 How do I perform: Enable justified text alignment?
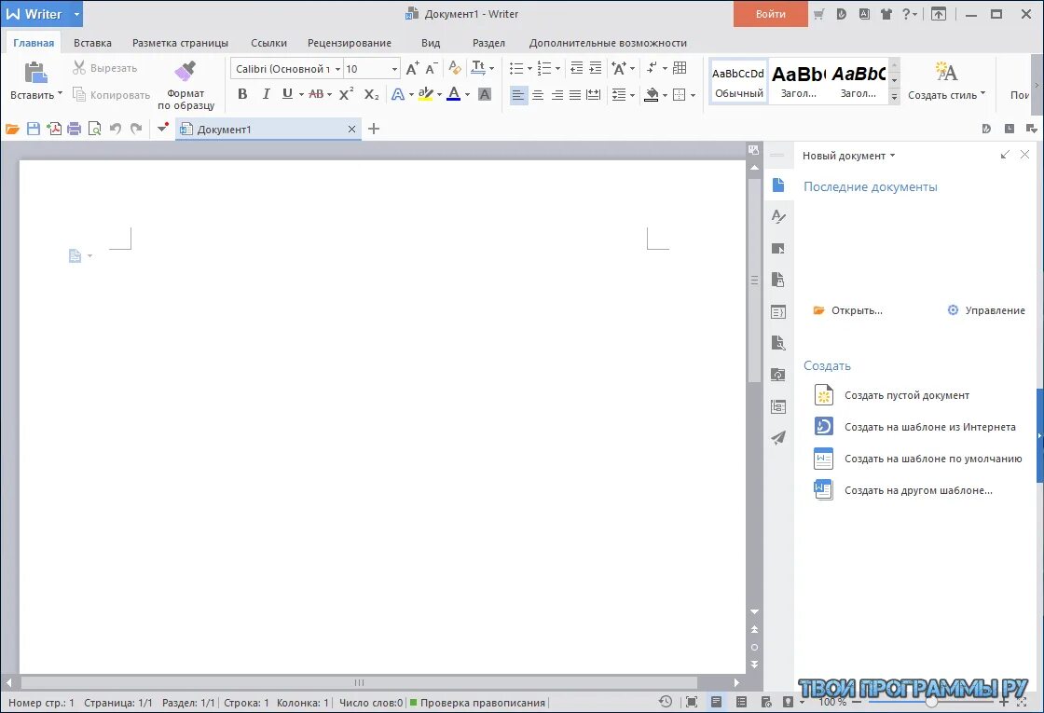point(574,94)
